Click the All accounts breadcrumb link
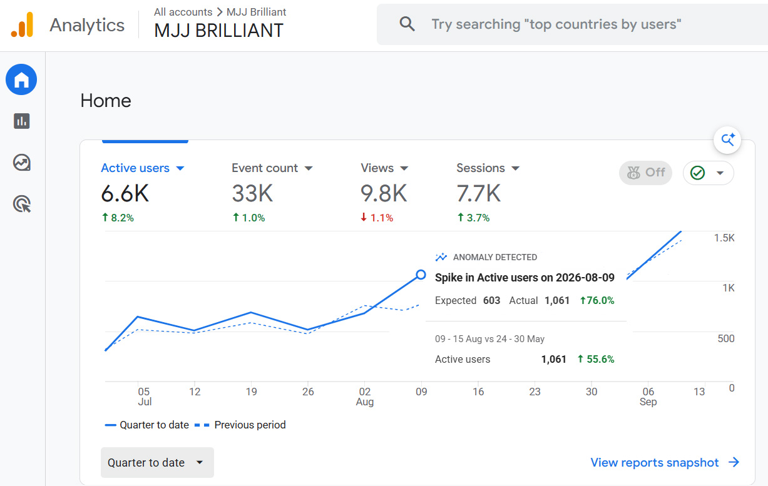The width and height of the screenshot is (768, 486). point(183,12)
